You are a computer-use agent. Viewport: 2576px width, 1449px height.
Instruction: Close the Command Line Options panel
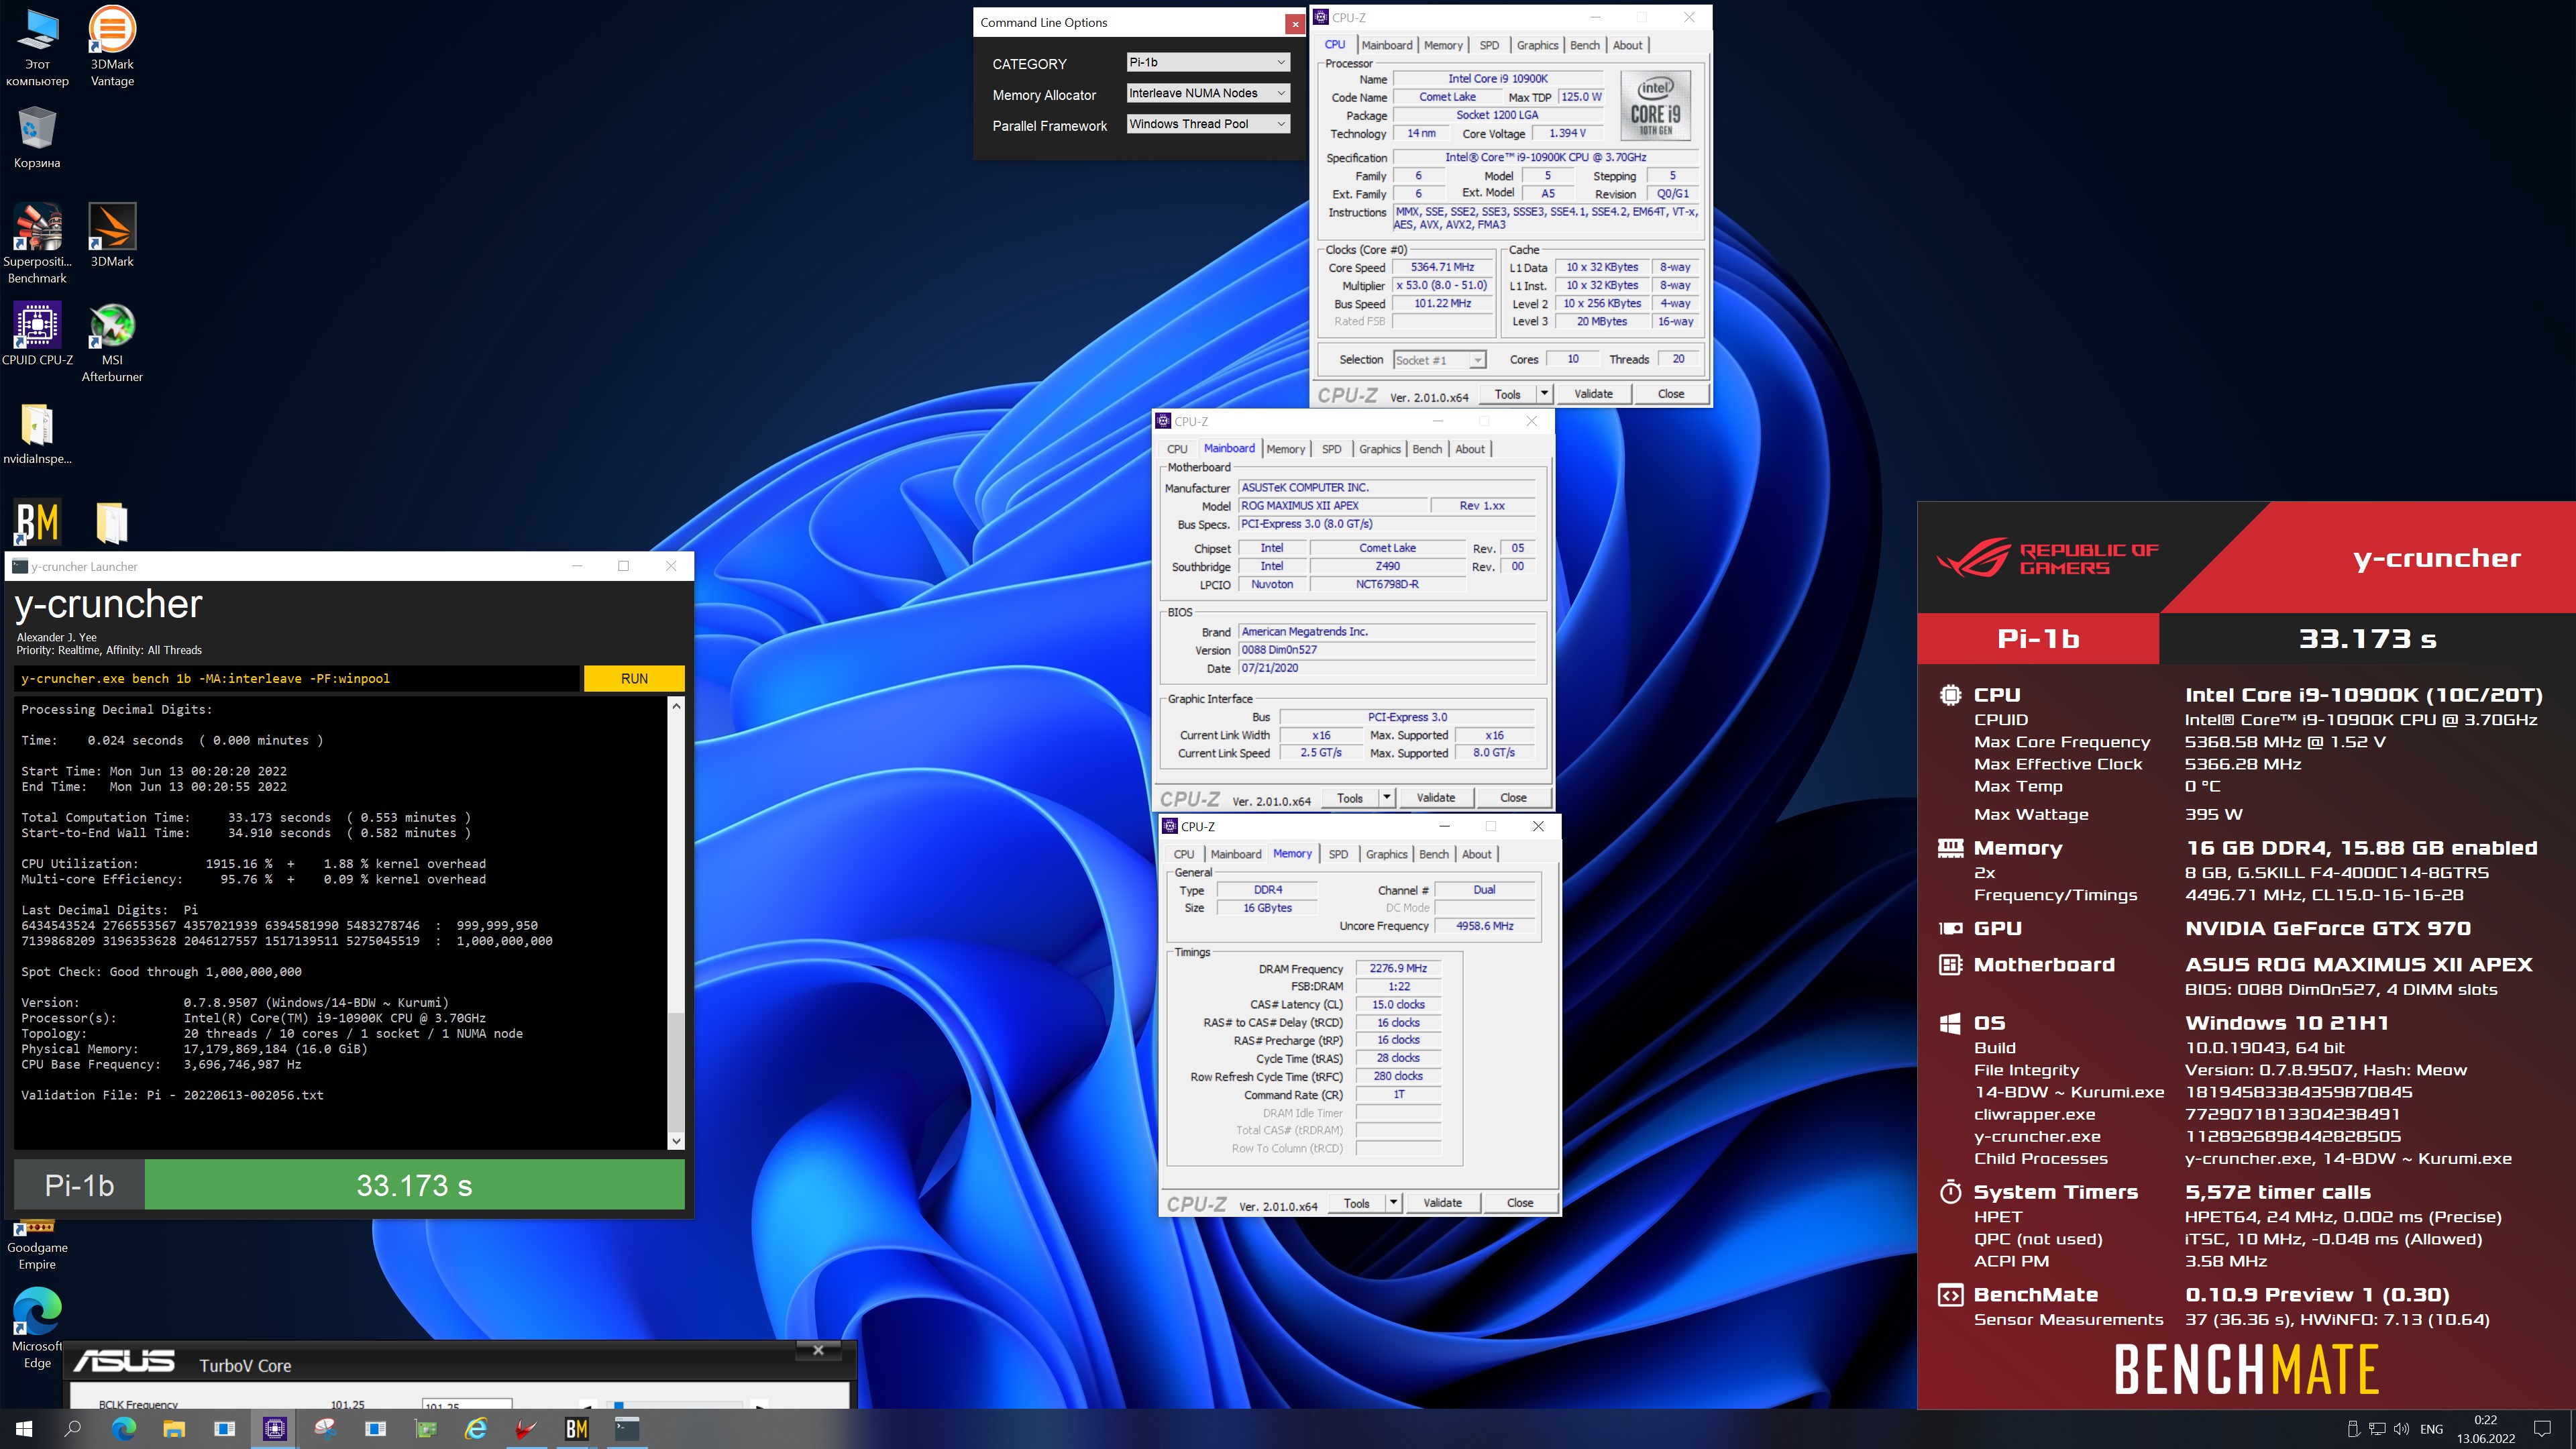(1295, 23)
